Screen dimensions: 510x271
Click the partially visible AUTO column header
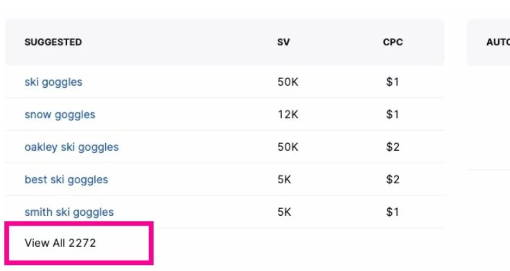click(x=498, y=42)
